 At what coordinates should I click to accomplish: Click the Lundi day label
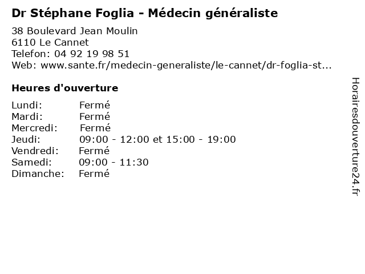[x=27, y=105]
